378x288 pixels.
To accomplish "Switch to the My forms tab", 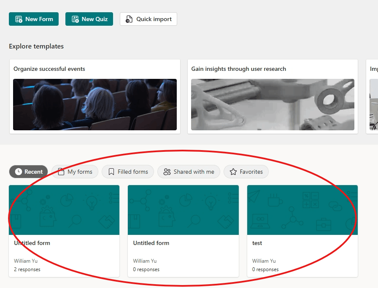I will [x=75, y=172].
